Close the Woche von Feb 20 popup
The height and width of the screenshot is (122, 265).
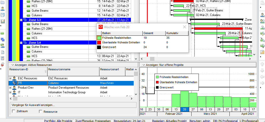(185, 27)
